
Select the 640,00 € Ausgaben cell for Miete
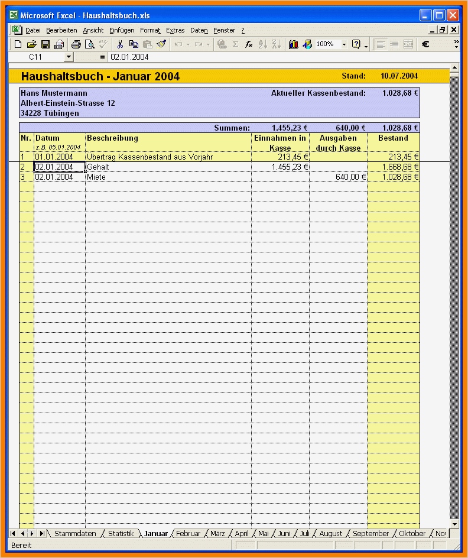pos(338,177)
